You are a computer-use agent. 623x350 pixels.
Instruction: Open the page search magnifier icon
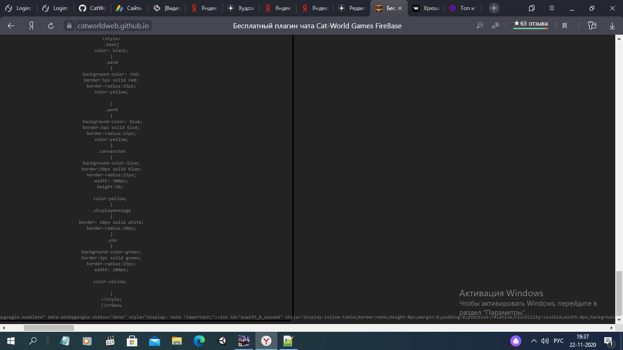point(480,25)
